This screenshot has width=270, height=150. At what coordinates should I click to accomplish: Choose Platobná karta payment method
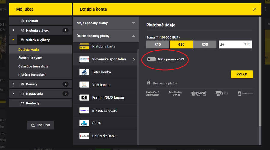(x=105, y=46)
